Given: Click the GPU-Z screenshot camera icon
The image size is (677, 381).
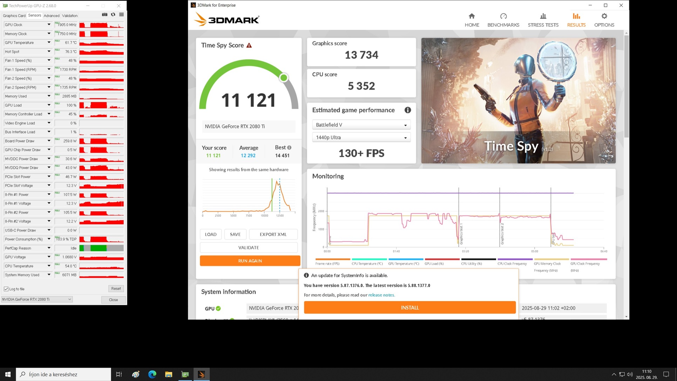Looking at the screenshot, I should pos(104,15).
